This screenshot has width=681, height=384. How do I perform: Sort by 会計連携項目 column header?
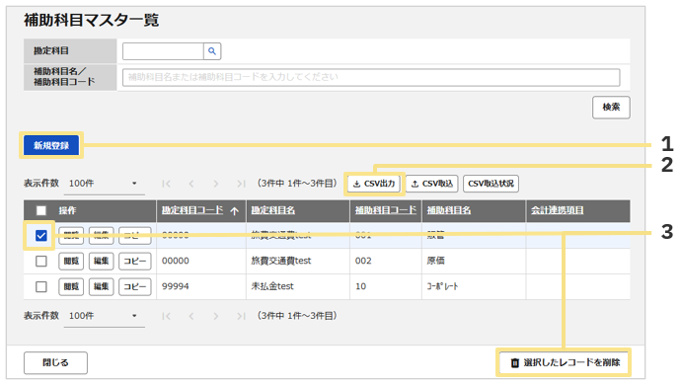[558, 210]
